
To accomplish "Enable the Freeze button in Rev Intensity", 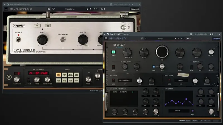I will pyautogui.click(x=154, y=66).
